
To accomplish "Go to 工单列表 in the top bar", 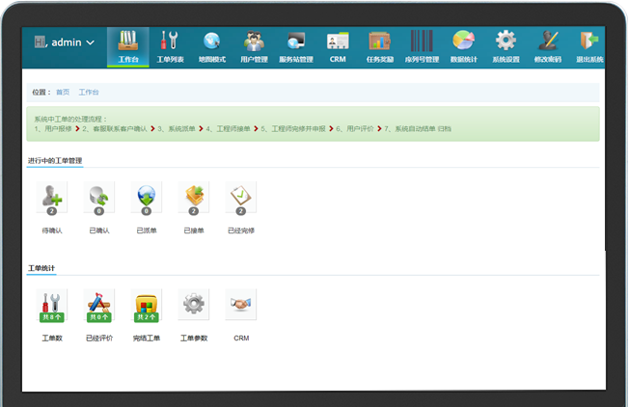I will click(x=170, y=46).
